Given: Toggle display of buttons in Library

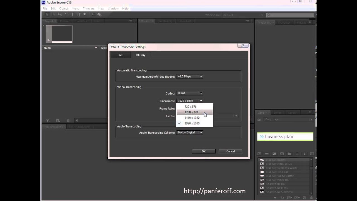Looking at the screenshot, I should click(267, 154).
